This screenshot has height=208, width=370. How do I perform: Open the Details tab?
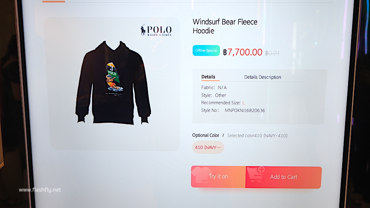208,77
